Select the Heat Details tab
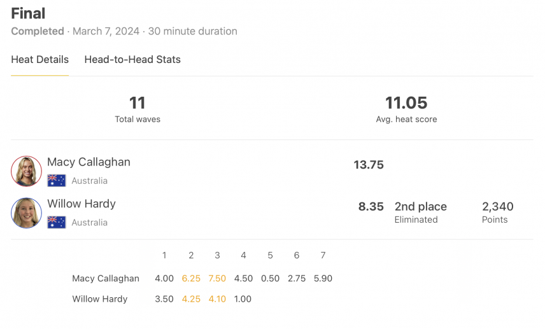 point(40,60)
